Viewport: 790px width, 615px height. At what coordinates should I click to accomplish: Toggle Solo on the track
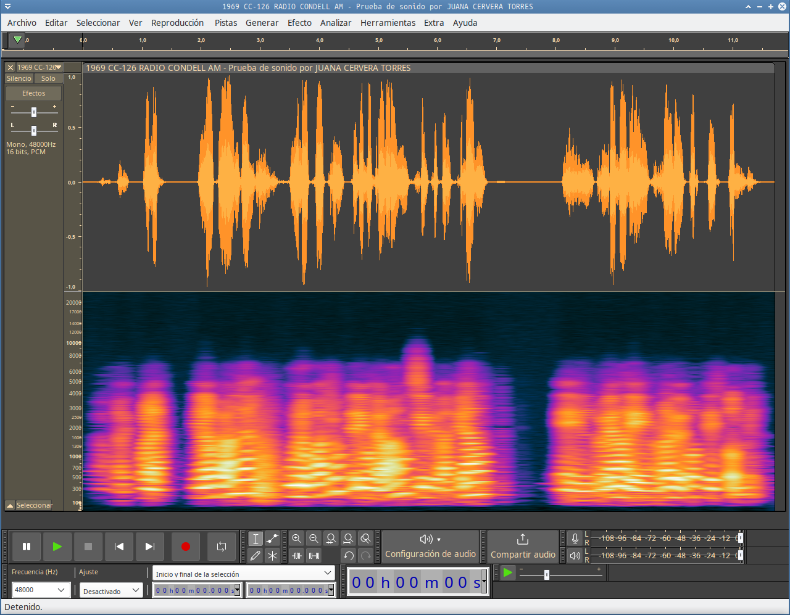point(48,78)
